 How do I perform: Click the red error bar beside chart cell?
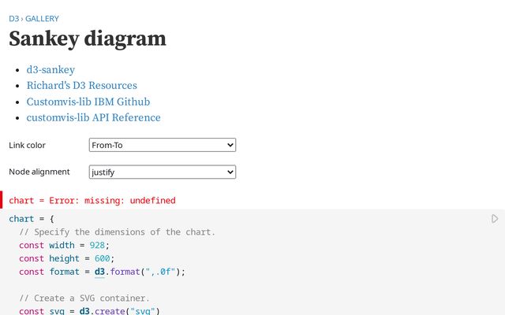tap(2, 199)
